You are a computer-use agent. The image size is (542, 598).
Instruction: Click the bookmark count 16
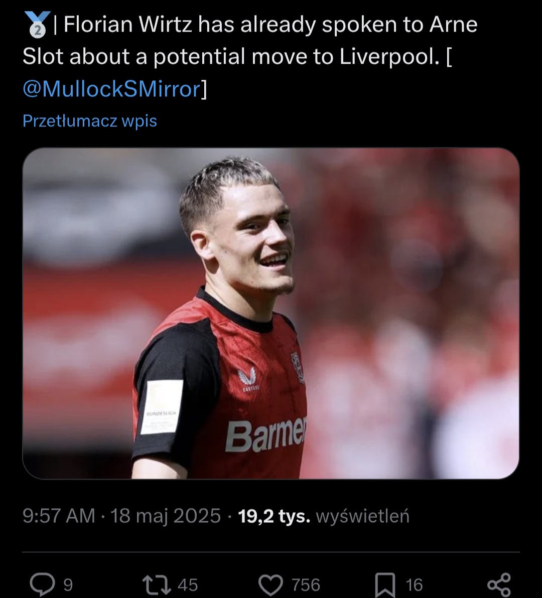click(x=415, y=585)
